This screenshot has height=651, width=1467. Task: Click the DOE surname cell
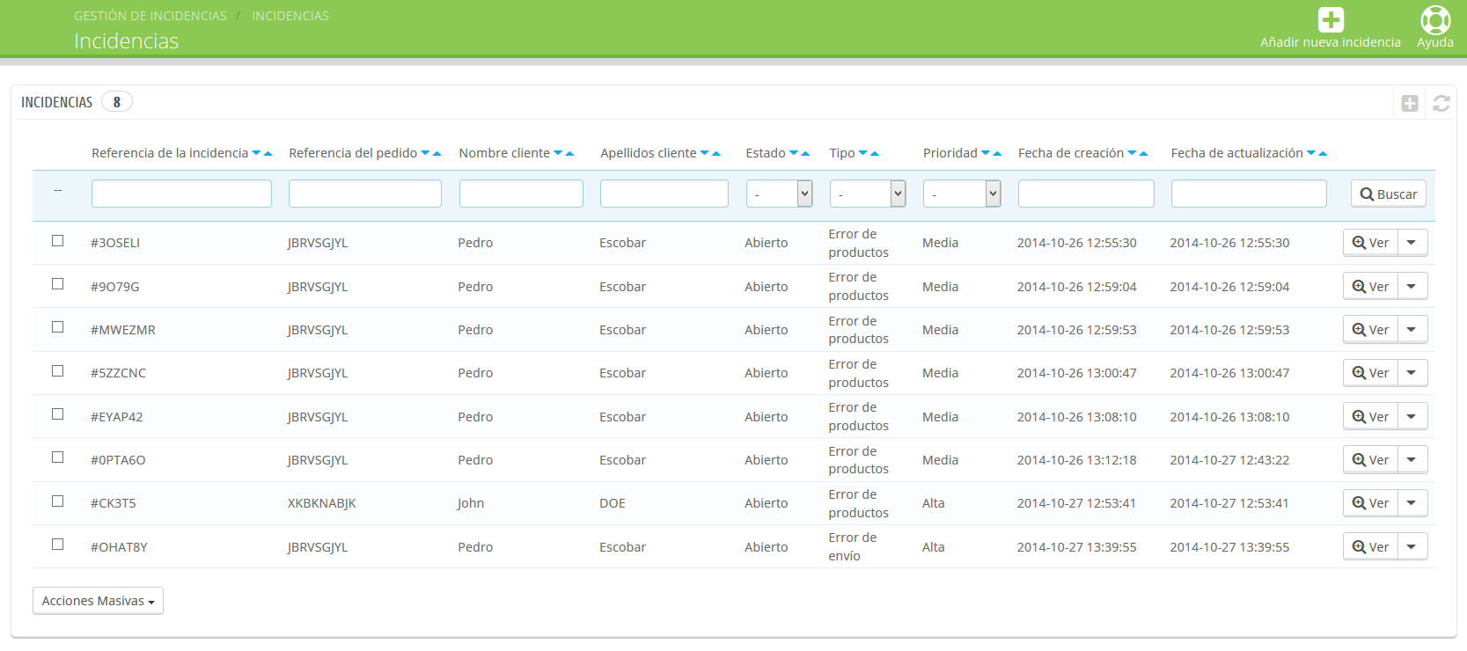click(x=612, y=503)
